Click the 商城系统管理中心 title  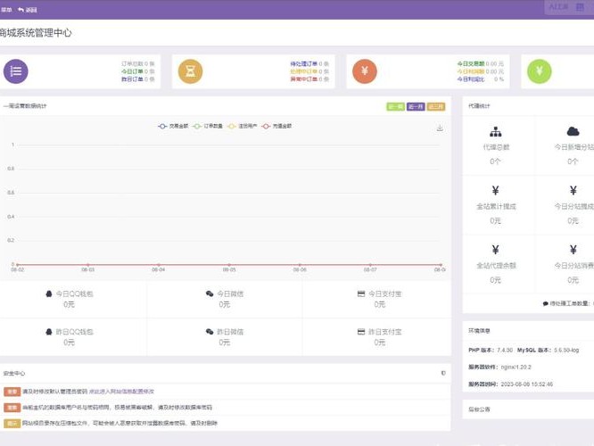36,33
